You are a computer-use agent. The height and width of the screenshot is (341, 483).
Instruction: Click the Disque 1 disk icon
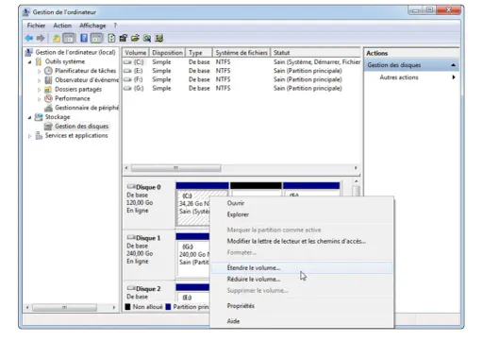pos(131,237)
